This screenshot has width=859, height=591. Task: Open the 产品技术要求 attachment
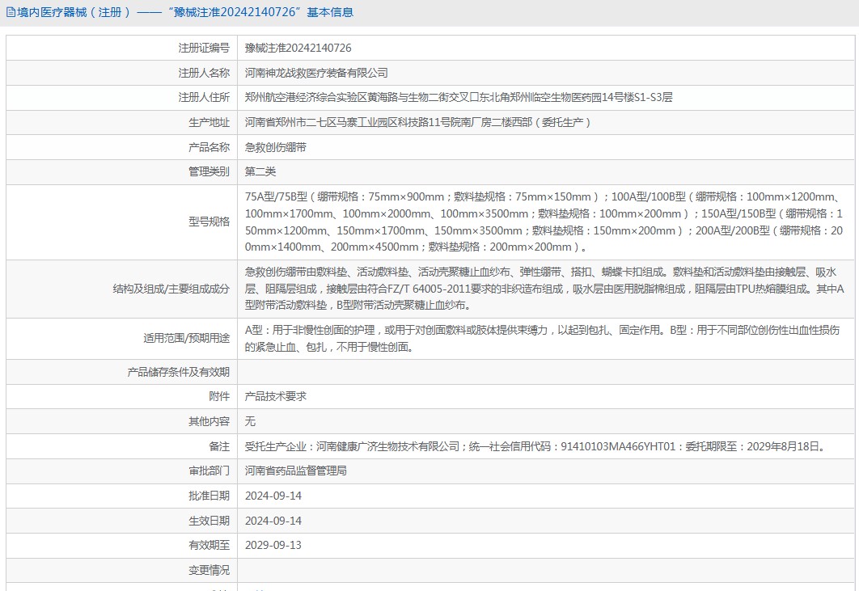tap(275, 396)
